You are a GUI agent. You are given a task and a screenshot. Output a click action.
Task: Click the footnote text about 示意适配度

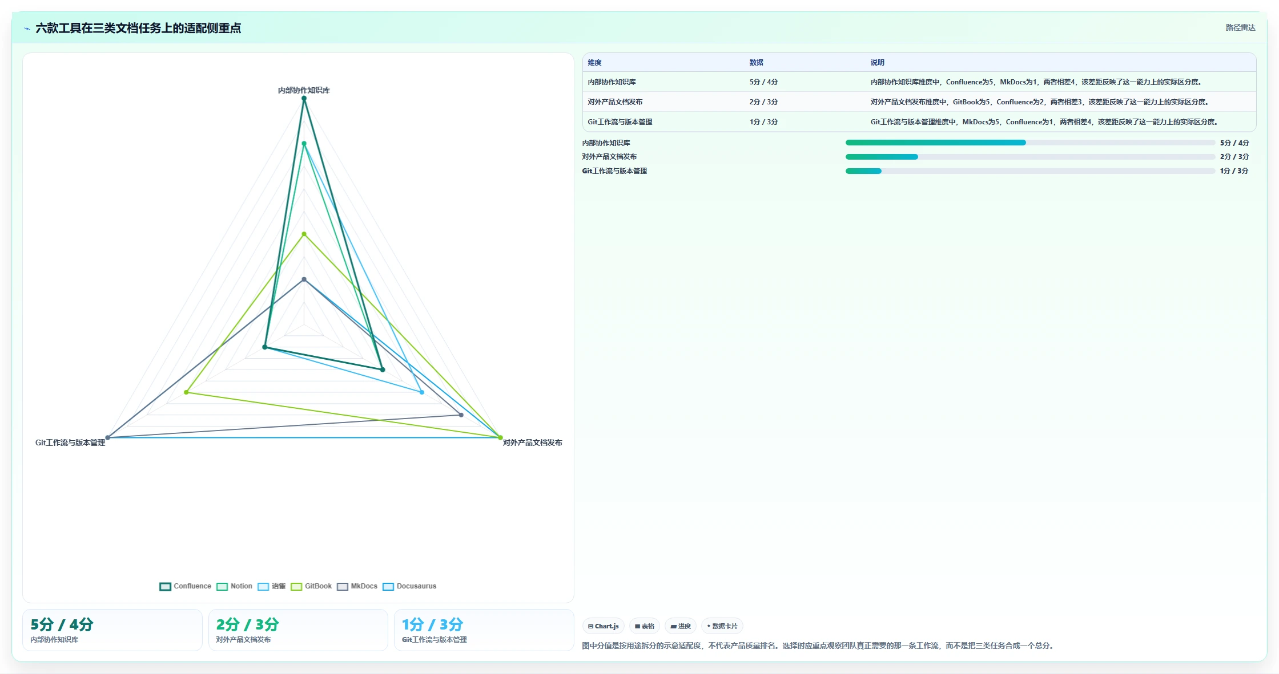click(818, 645)
